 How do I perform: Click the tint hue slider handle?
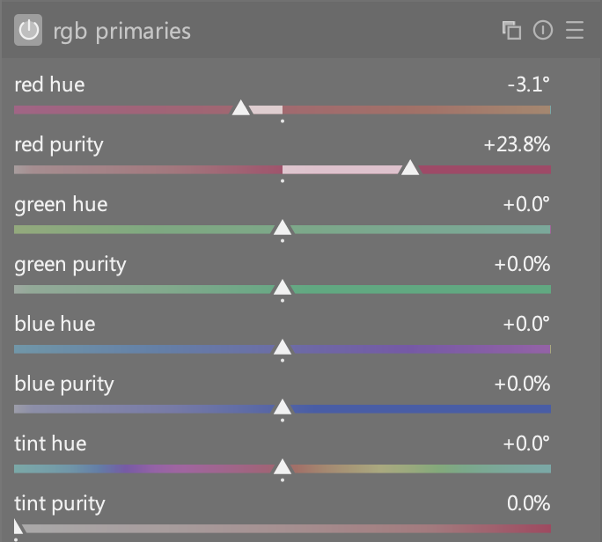pos(283,467)
